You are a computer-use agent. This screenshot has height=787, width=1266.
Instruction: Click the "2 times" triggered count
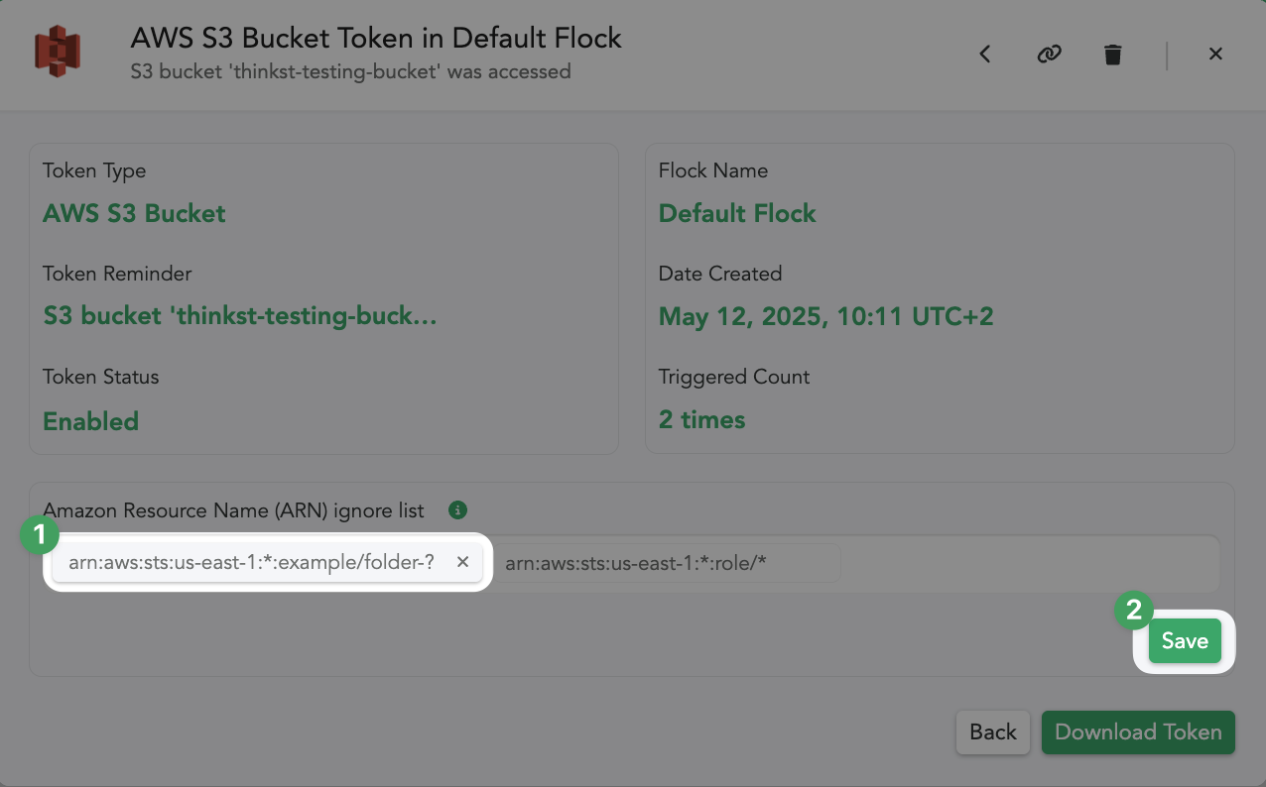[701, 419]
